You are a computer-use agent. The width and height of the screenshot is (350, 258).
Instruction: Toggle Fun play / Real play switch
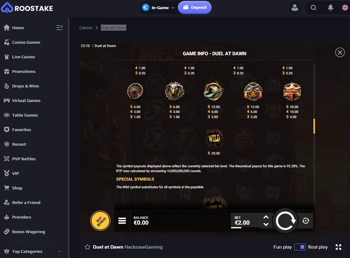(x=300, y=247)
